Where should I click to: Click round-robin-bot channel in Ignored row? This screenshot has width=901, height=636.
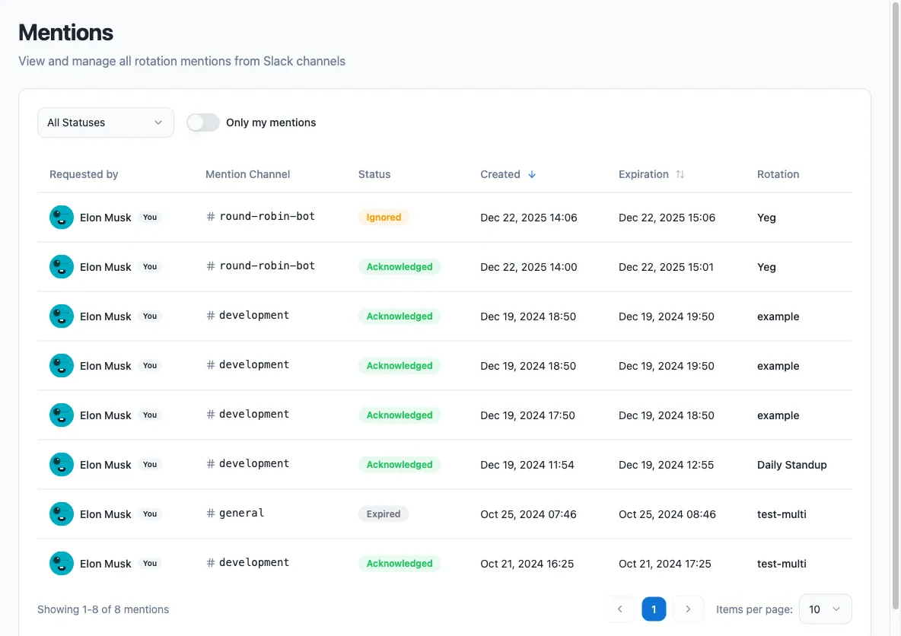[267, 217]
